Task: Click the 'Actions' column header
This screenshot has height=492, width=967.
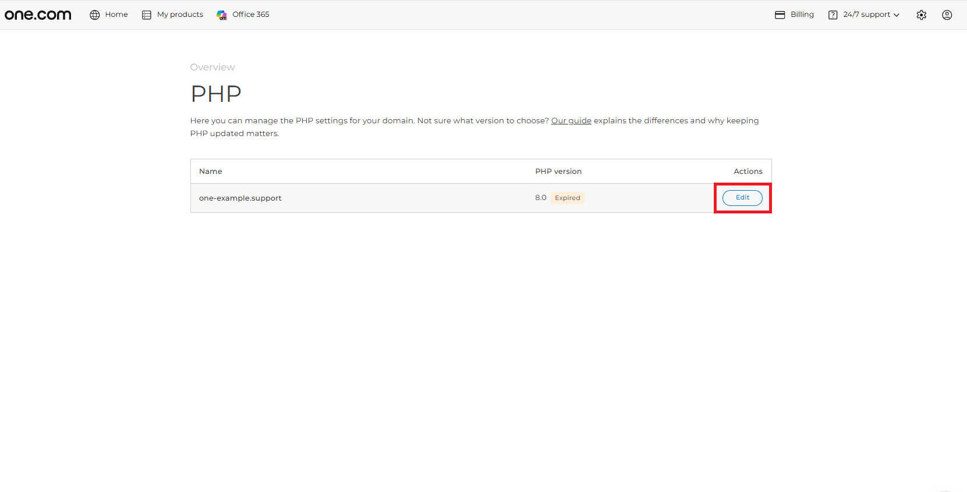Action: [x=748, y=172]
